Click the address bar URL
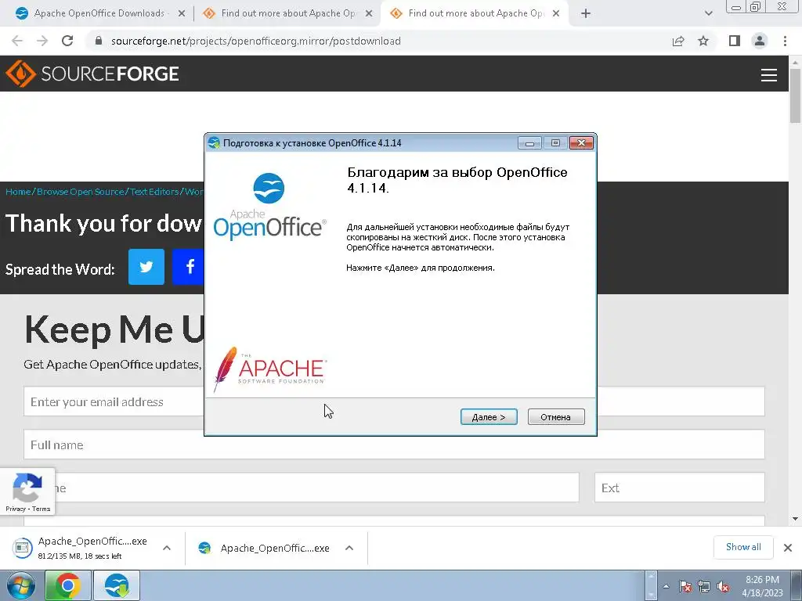 click(x=256, y=41)
